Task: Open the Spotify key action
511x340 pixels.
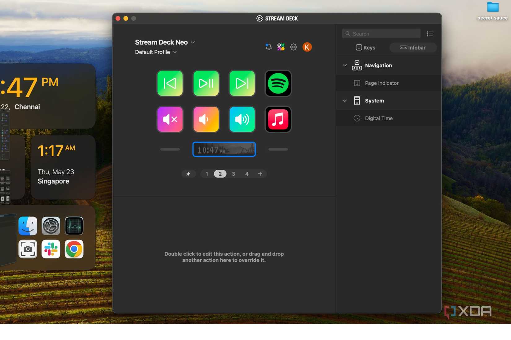Action: [278, 83]
